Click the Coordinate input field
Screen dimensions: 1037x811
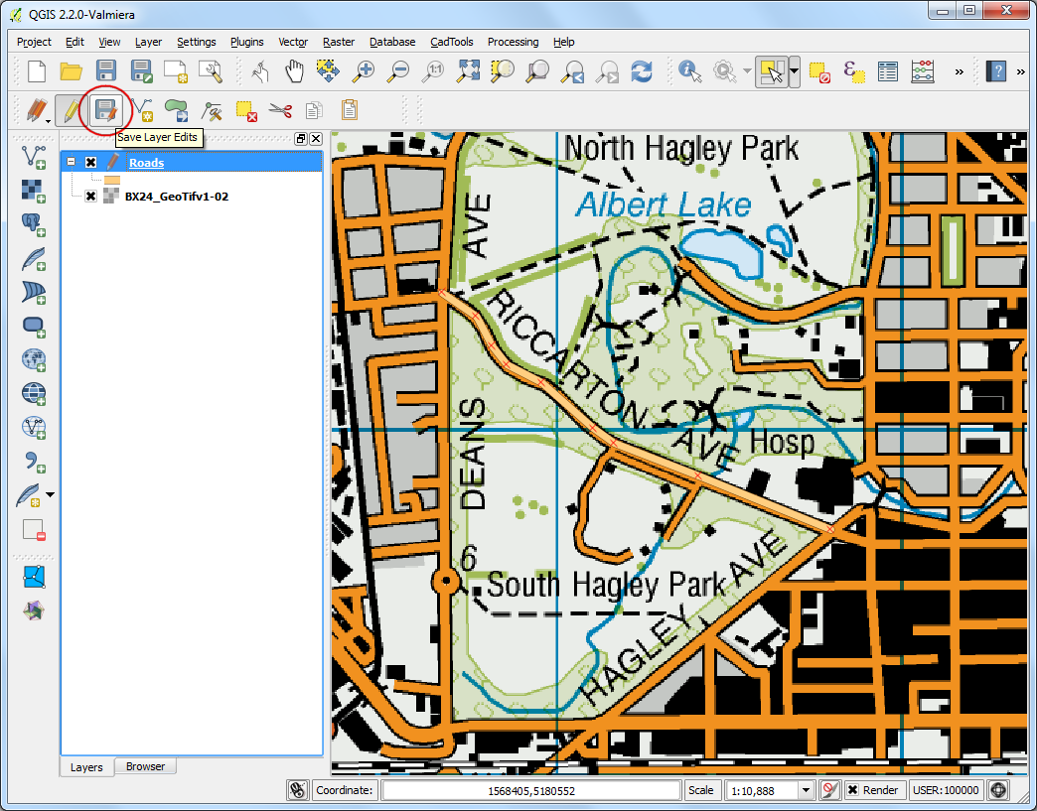[x=530, y=790]
